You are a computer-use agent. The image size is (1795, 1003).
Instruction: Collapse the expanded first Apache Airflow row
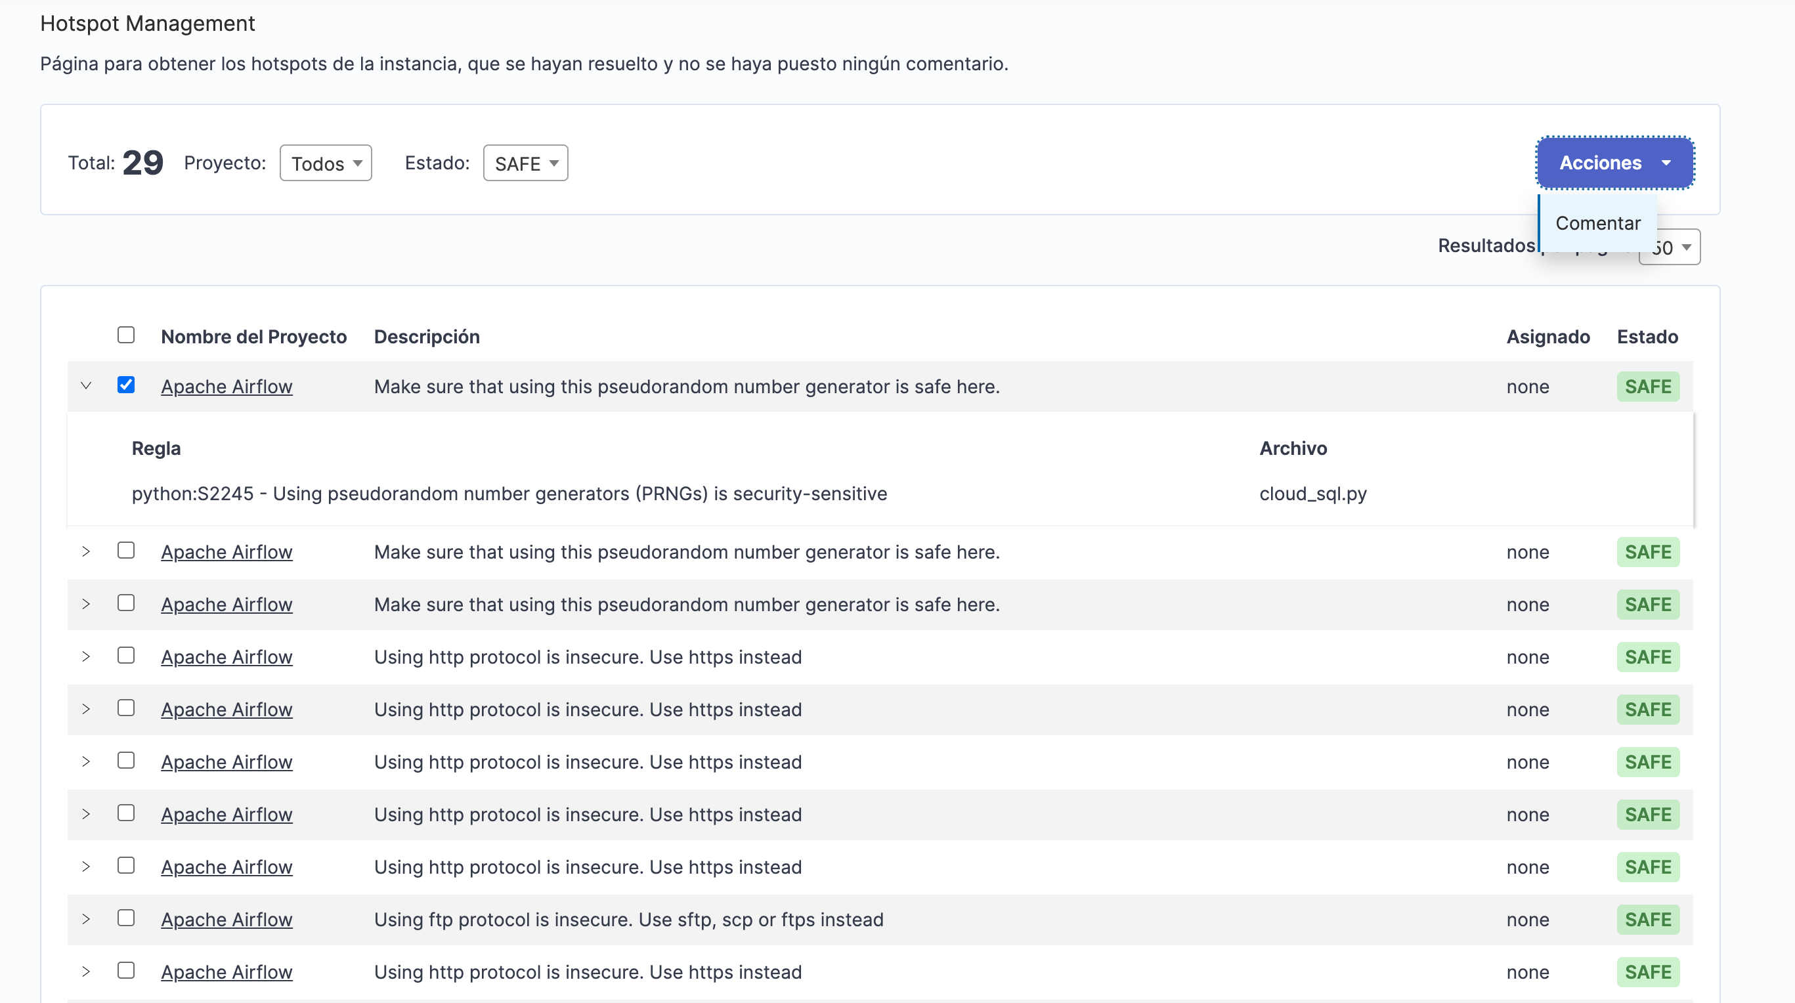click(86, 386)
